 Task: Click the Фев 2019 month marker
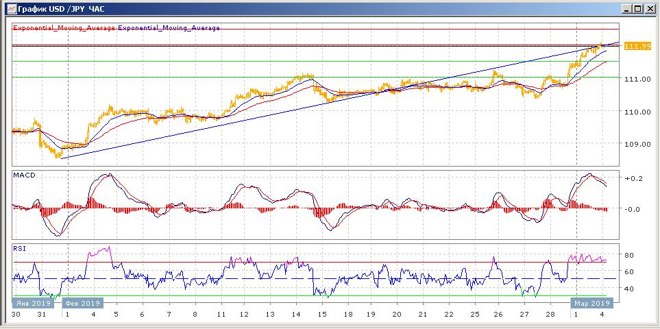[x=82, y=302]
